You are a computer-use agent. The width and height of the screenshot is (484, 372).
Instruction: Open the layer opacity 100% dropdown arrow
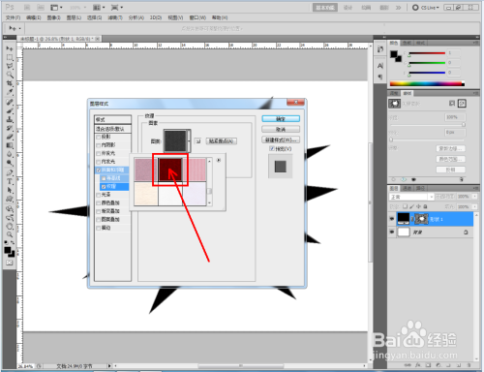pyautogui.click(x=475, y=197)
